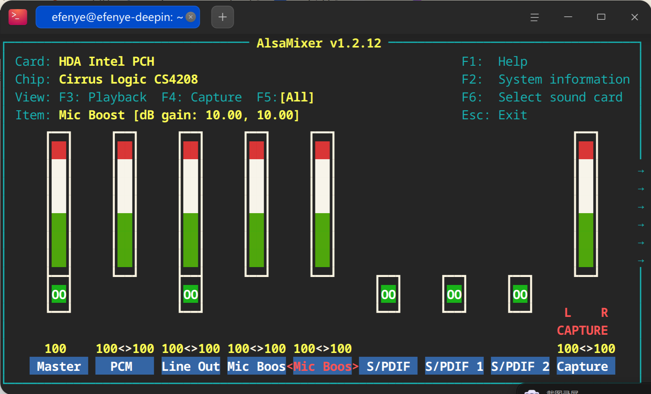Screen dimensions: 651x394
Task: Toggle the S/PDIF 2 mute box
Action: tap(520, 294)
